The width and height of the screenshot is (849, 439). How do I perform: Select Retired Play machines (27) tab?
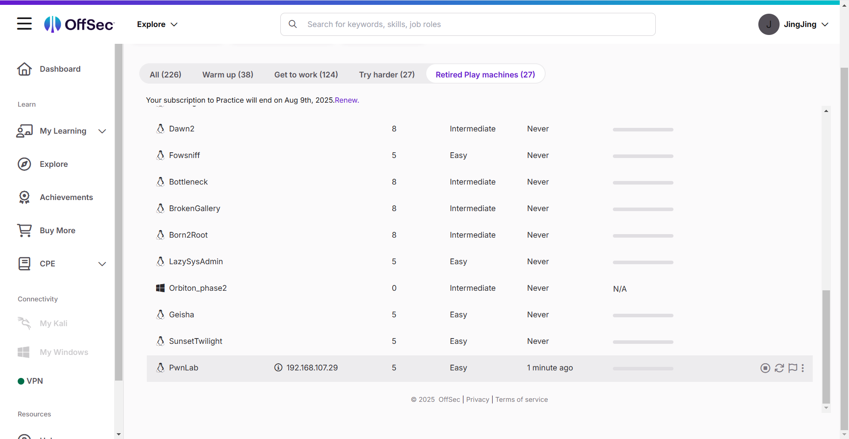pos(486,74)
